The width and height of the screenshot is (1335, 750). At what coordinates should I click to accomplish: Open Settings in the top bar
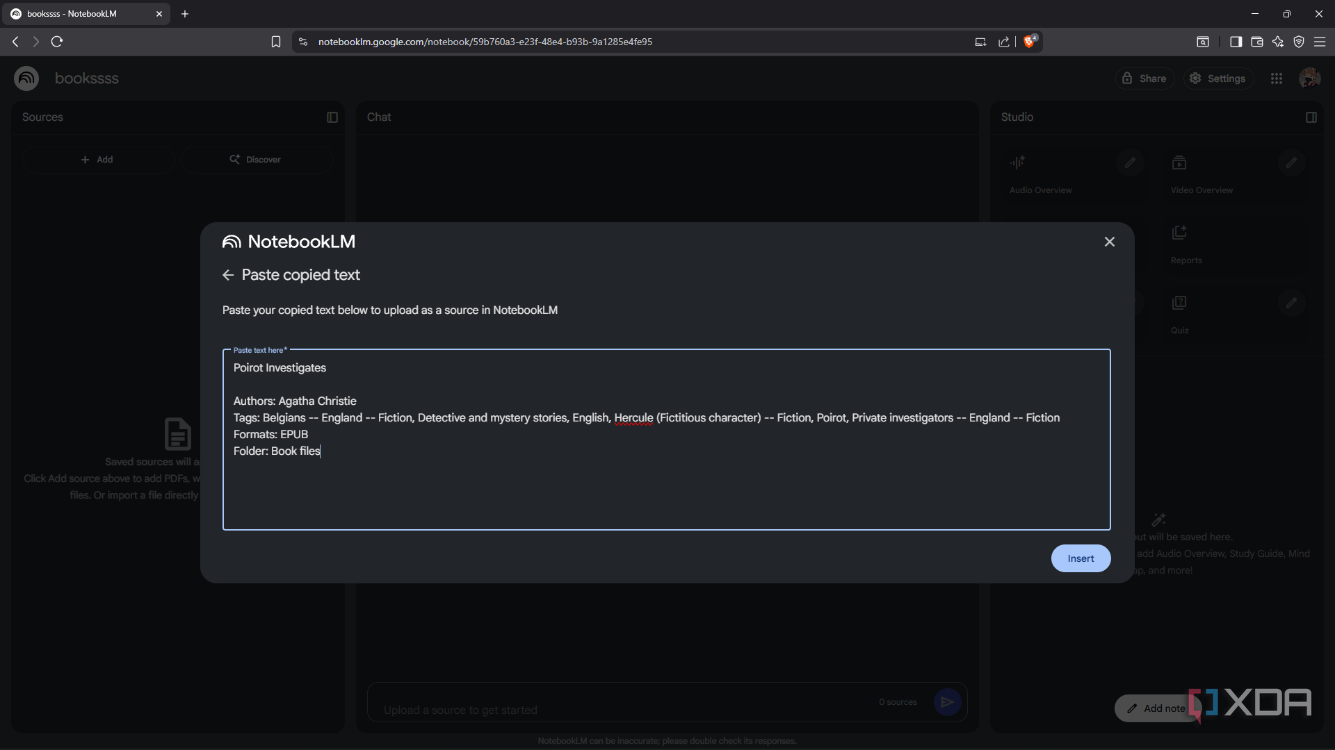click(x=1217, y=78)
